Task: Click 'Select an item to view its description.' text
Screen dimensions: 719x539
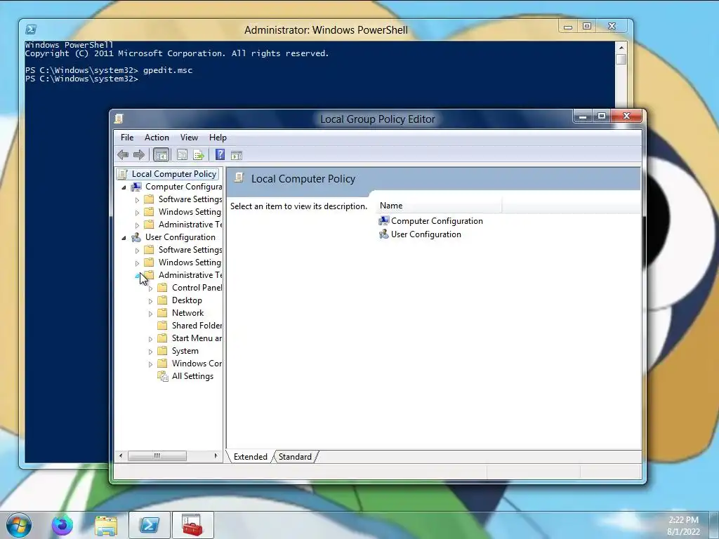Action: [298, 207]
